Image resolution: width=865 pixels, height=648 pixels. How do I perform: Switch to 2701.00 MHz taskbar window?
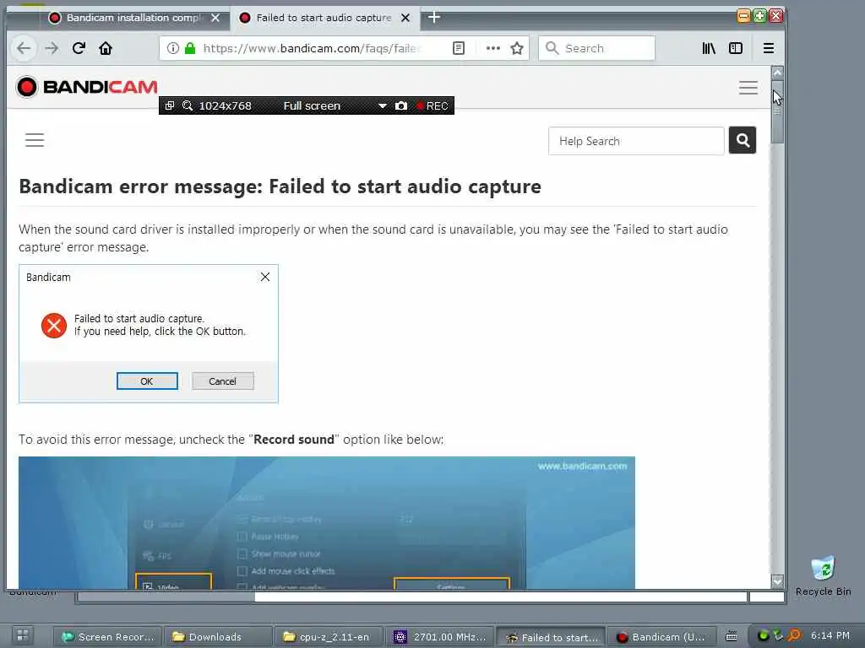tap(439, 637)
